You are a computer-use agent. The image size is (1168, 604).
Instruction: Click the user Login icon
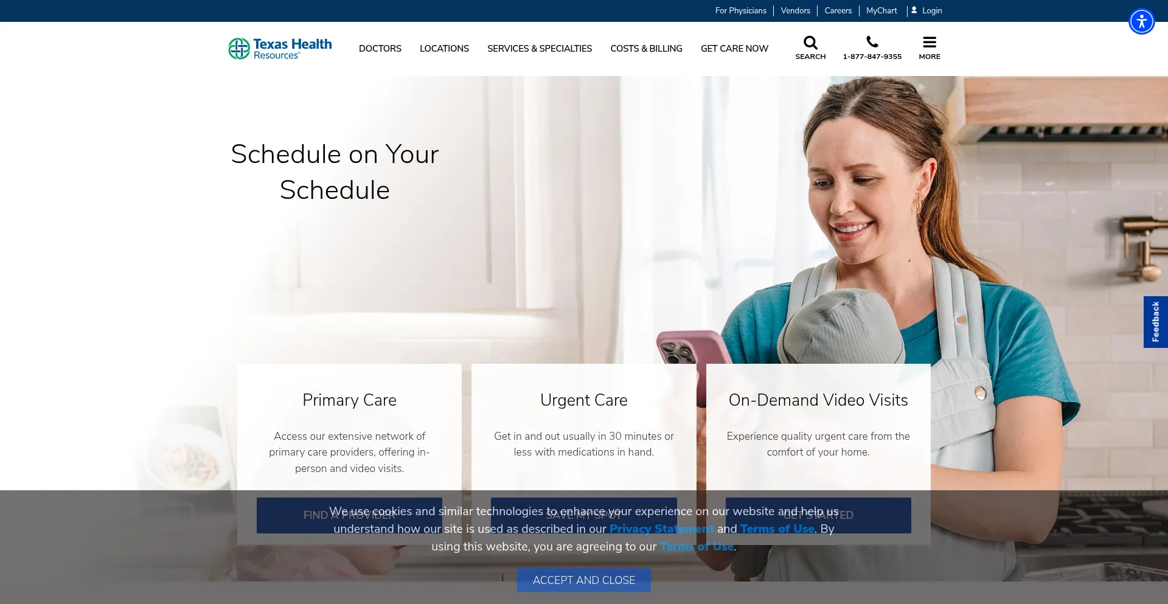tap(914, 10)
